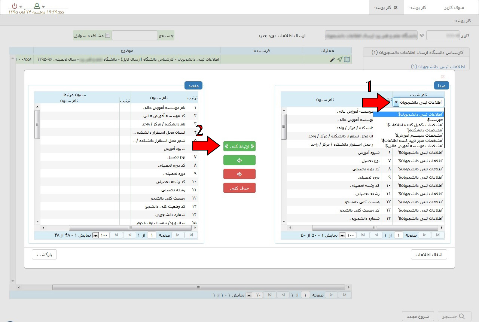Click the map icon in operations column
This screenshot has height=322, width=479.
pyautogui.click(x=347, y=60)
